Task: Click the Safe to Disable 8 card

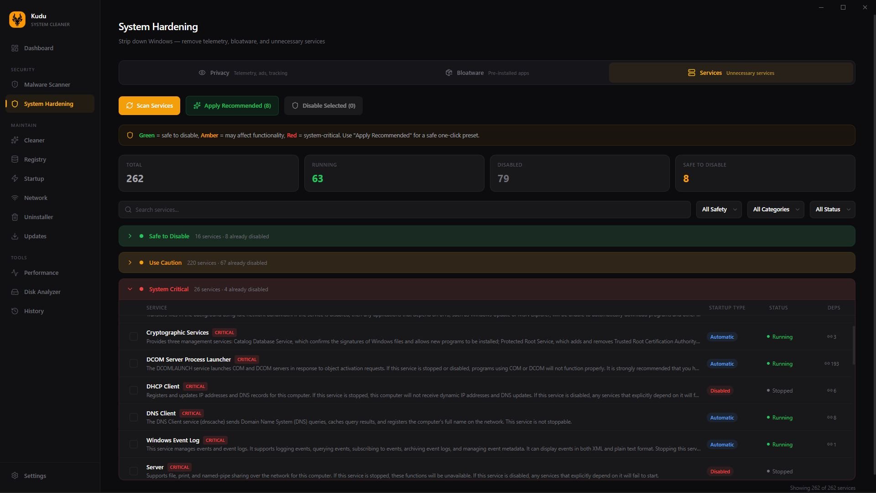Action: 765,173
